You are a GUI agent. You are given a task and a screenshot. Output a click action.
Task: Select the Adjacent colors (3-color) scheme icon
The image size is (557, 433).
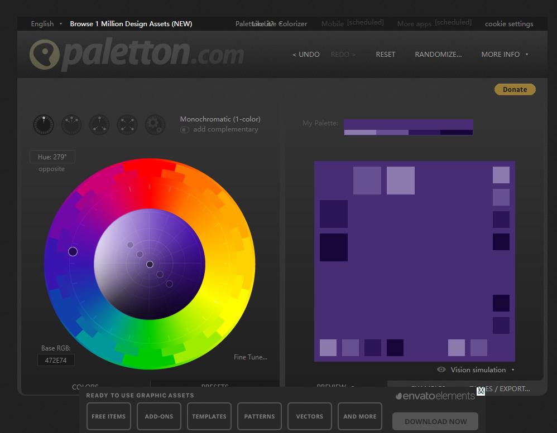(x=71, y=124)
